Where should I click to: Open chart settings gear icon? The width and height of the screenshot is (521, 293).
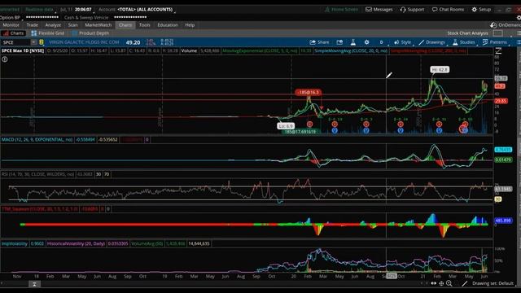click(x=366, y=42)
